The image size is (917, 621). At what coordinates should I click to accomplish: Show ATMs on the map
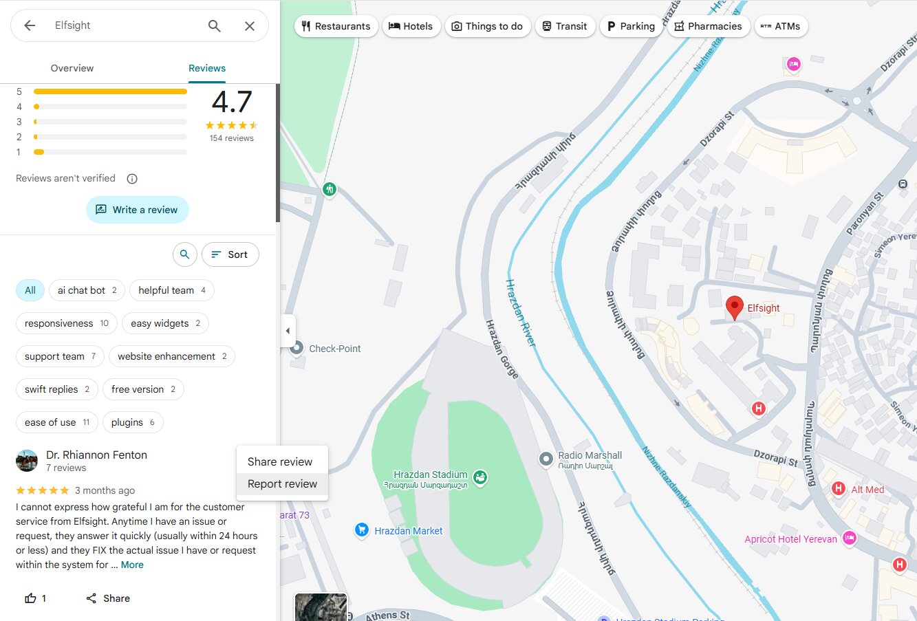(781, 26)
